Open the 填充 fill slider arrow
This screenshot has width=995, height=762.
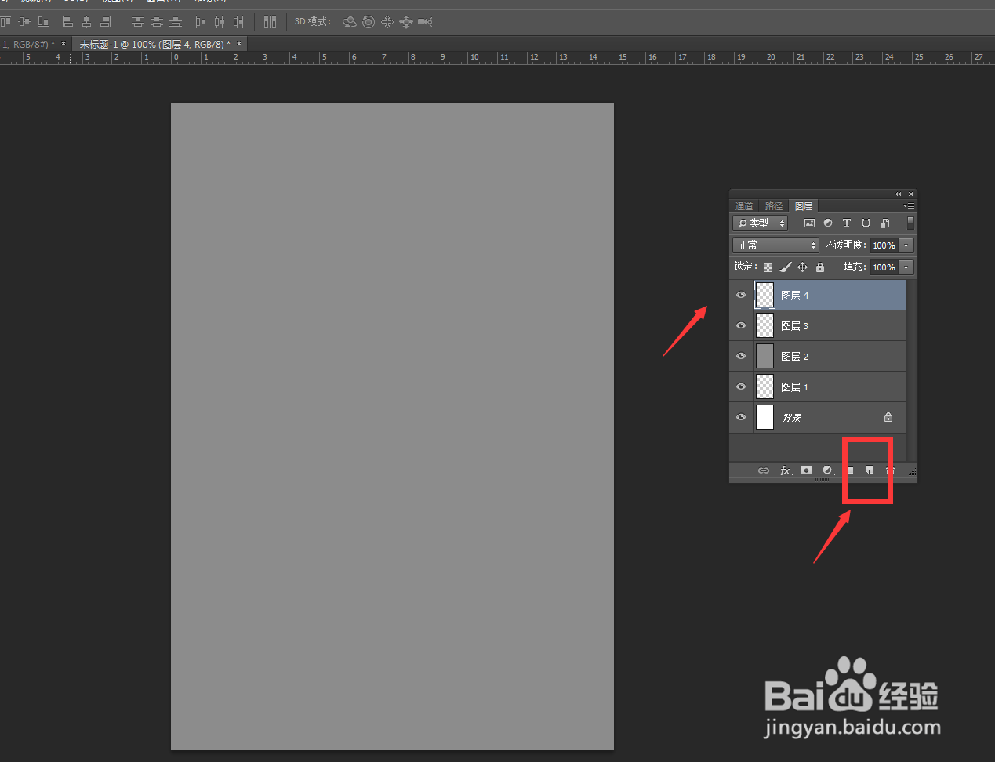pyautogui.click(x=906, y=267)
